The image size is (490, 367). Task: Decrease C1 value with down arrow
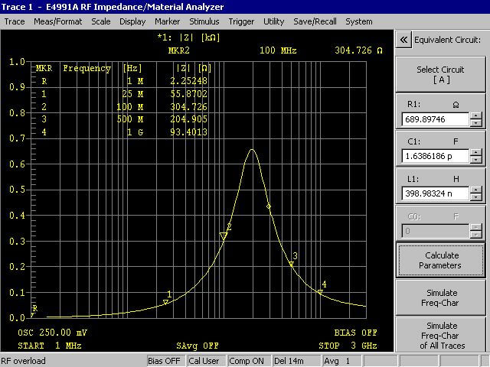point(476,160)
